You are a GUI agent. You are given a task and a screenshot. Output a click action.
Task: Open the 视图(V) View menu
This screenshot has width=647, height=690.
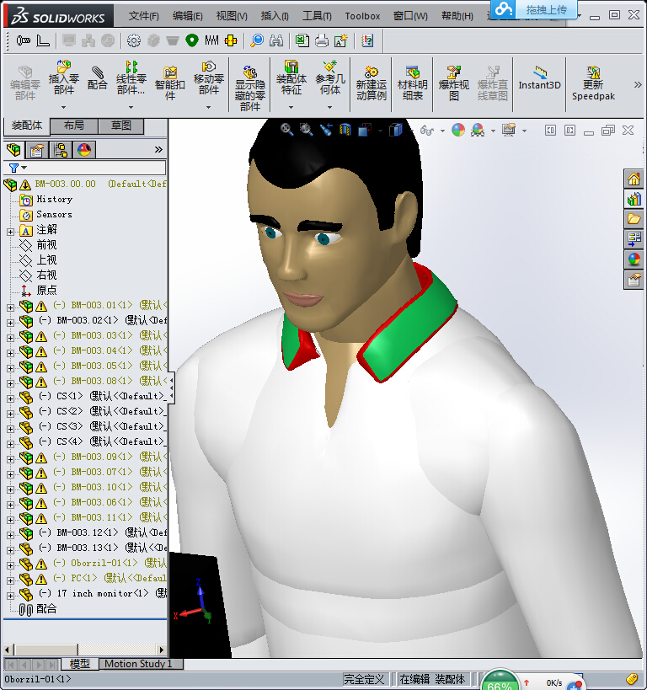click(232, 16)
